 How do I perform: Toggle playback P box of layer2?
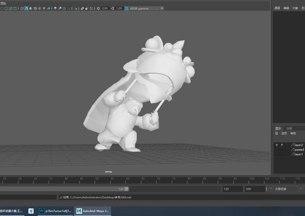[282, 145]
